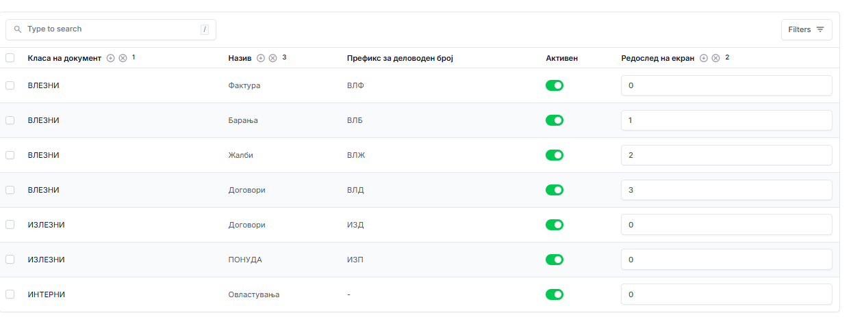
Task: Edit display order field in ВЛД row
Action: click(x=726, y=190)
